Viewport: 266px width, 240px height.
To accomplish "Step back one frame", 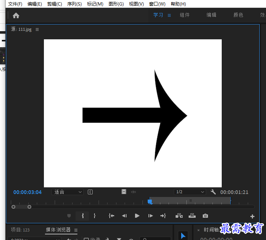I will pyautogui.click(x=124, y=216).
